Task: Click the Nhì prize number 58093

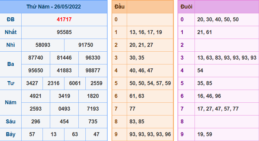Action: 43,45
